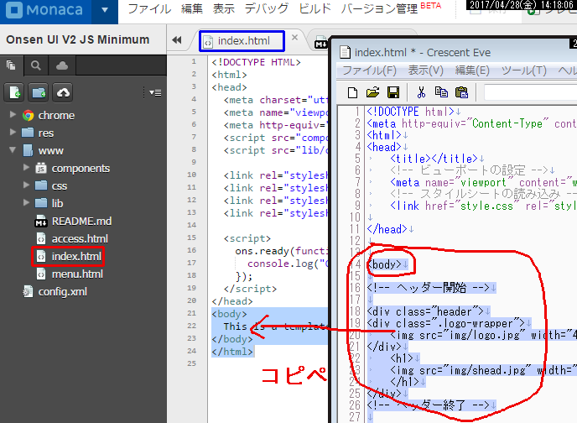The height and width of the screenshot is (423, 577).
Task: Click <!DOCTYPE HTML> line in Monaca editor
Action: pos(256,62)
